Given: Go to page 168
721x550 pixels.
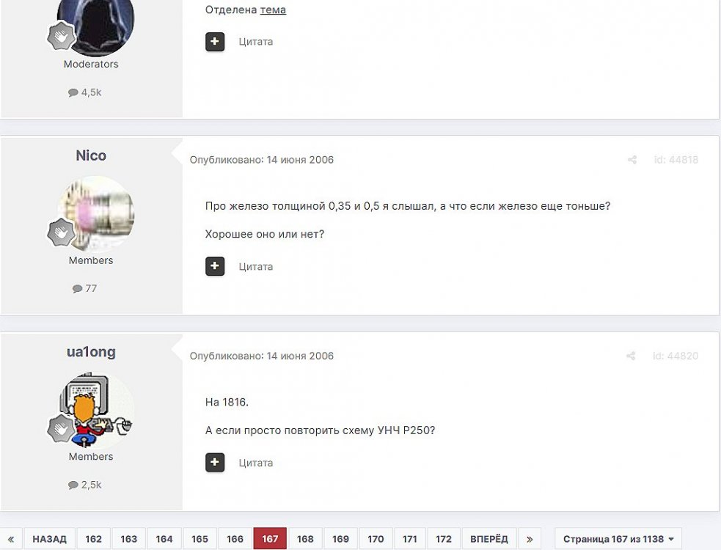Looking at the screenshot, I should (x=305, y=539).
